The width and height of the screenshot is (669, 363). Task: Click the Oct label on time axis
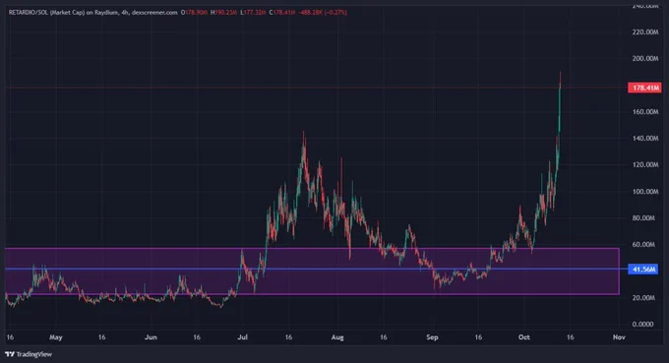524,337
